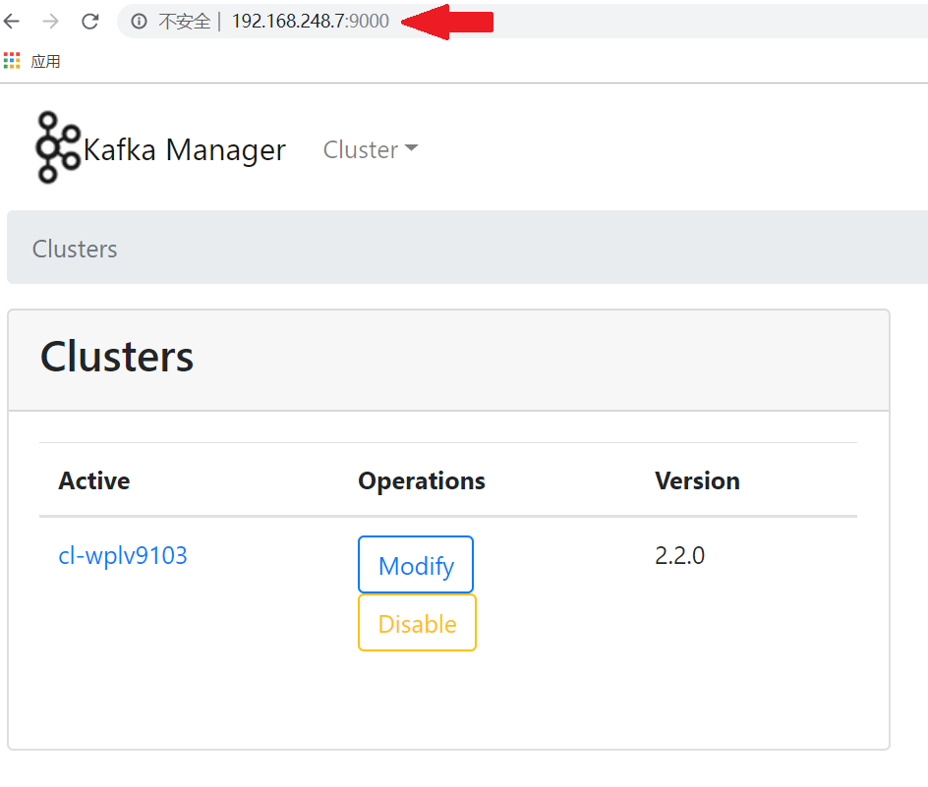Click the address bar URL 192.168.248.7:9000
The image size is (928, 787).
[310, 22]
